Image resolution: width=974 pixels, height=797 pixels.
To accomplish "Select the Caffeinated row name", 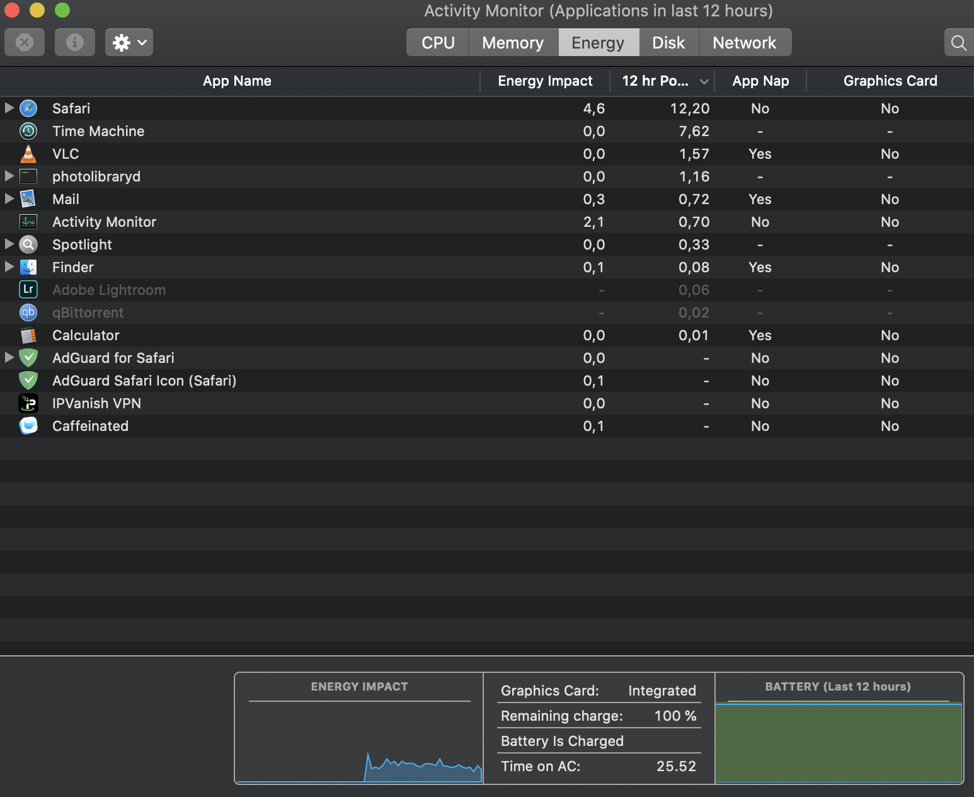I will coord(90,426).
